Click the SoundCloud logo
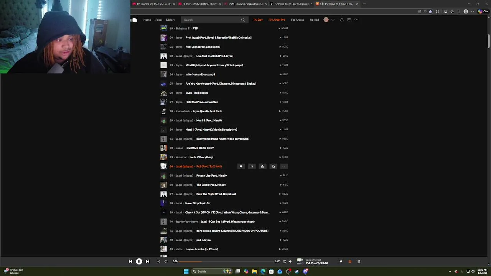 (x=134, y=20)
